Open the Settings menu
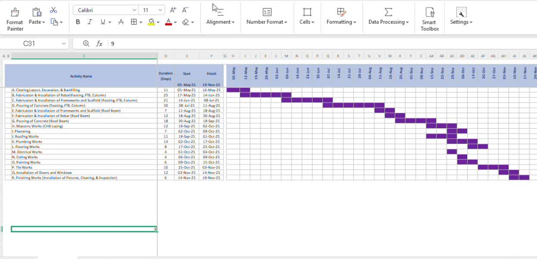Screen dimensions: 537x259 461,22
